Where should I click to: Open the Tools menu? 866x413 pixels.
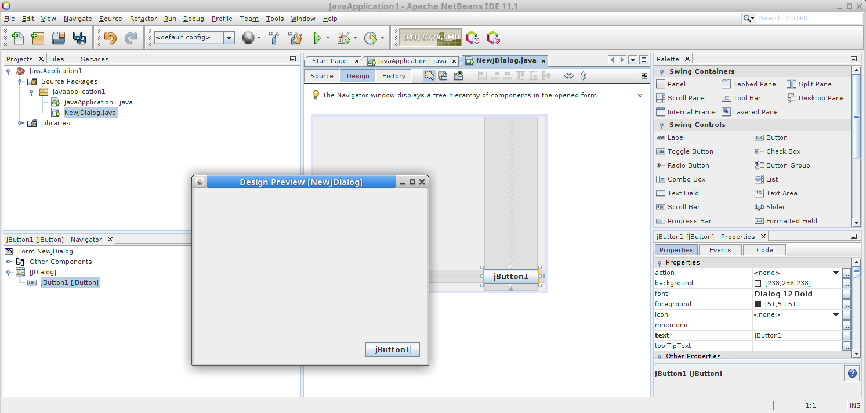275,19
